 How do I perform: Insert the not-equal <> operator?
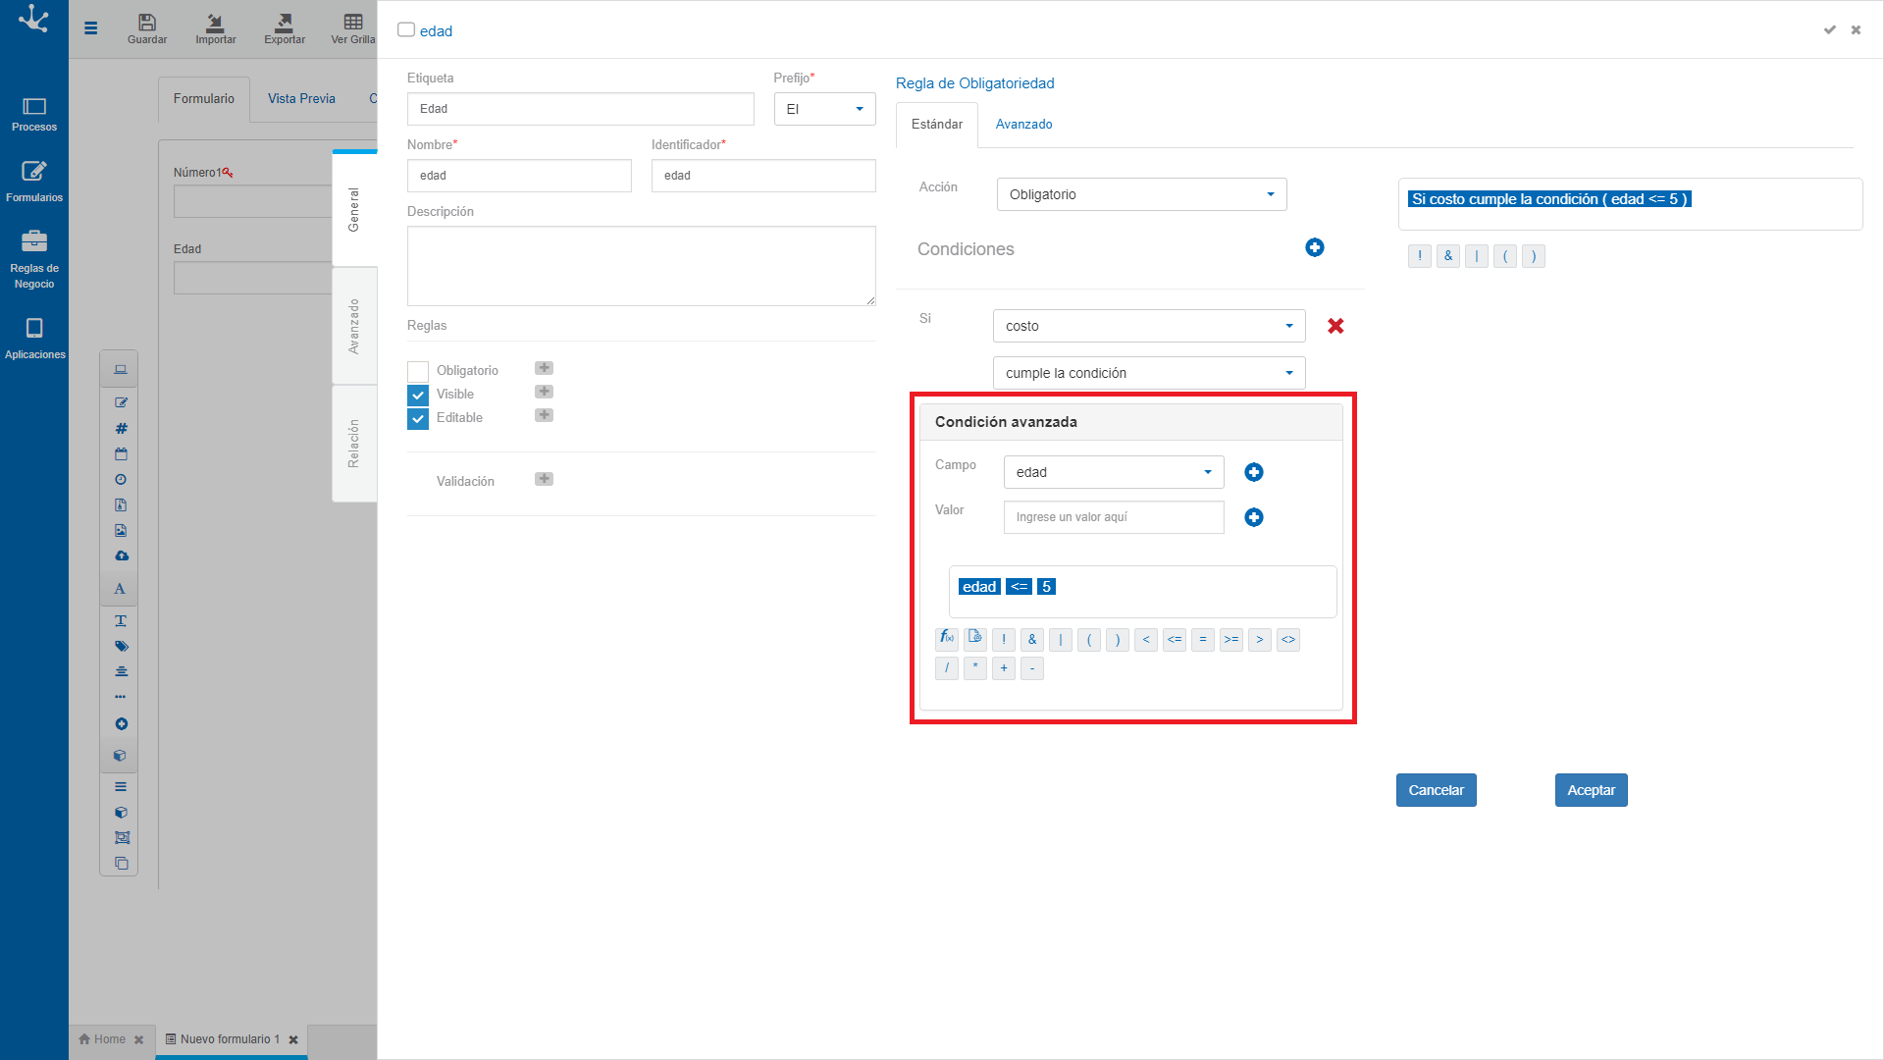coord(1288,640)
